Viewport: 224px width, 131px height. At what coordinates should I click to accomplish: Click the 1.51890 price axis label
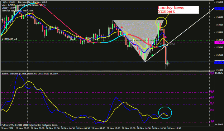tap(219, 70)
